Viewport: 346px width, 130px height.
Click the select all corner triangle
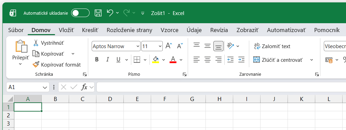(11, 99)
